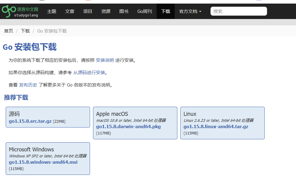
Task: Open the 从源码进行安装 link
Action: [89, 72]
